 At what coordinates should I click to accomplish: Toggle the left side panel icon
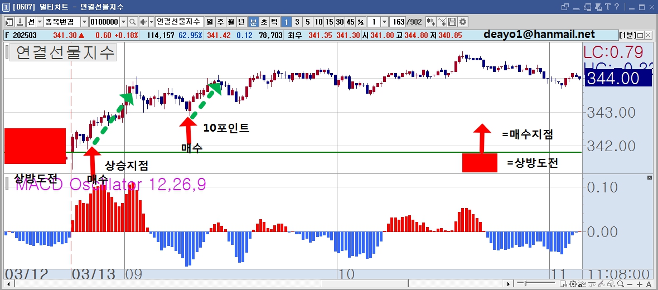point(9,22)
